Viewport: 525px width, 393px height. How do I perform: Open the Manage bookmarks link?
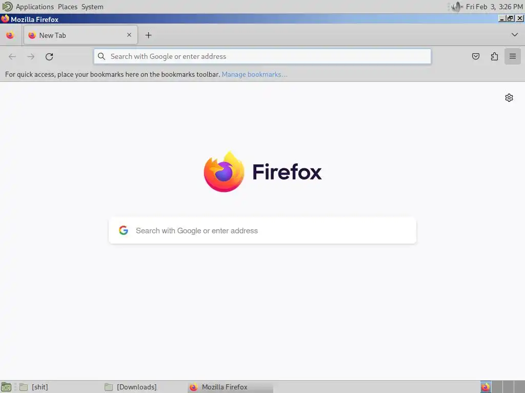point(254,74)
